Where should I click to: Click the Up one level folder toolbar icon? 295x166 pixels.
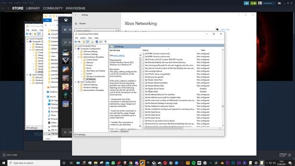(84, 42)
